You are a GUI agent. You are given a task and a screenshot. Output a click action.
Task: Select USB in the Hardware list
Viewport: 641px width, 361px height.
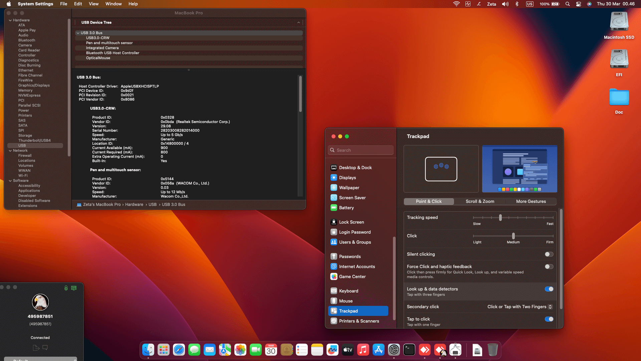click(22, 145)
